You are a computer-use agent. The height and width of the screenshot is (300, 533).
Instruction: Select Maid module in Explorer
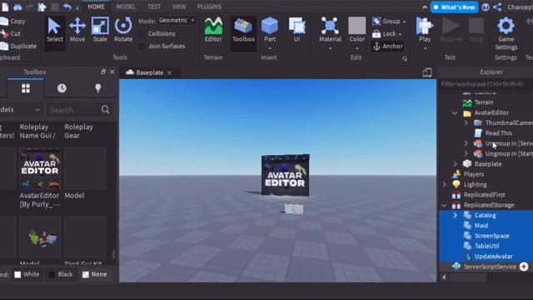(x=481, y=226)
